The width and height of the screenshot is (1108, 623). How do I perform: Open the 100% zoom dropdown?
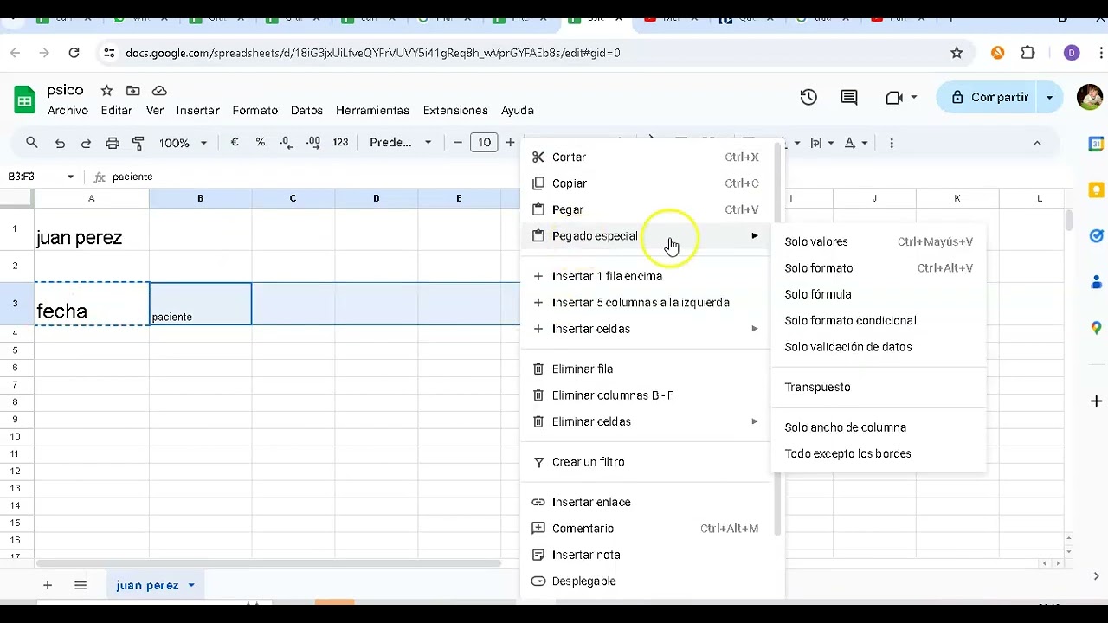[183, 143]
